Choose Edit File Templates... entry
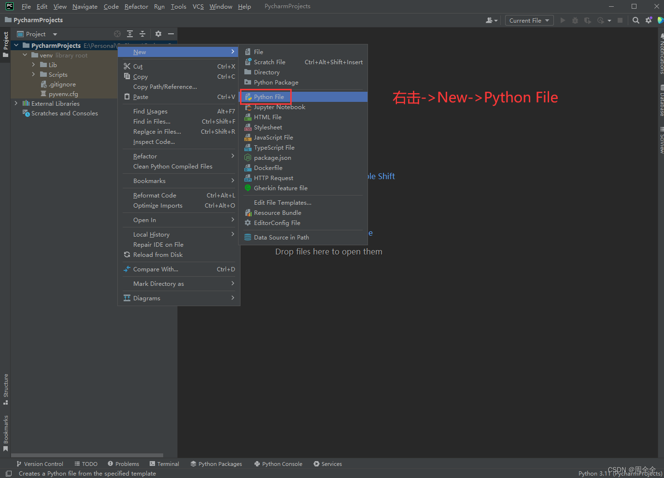664x478 pixels. coord(304,203)
